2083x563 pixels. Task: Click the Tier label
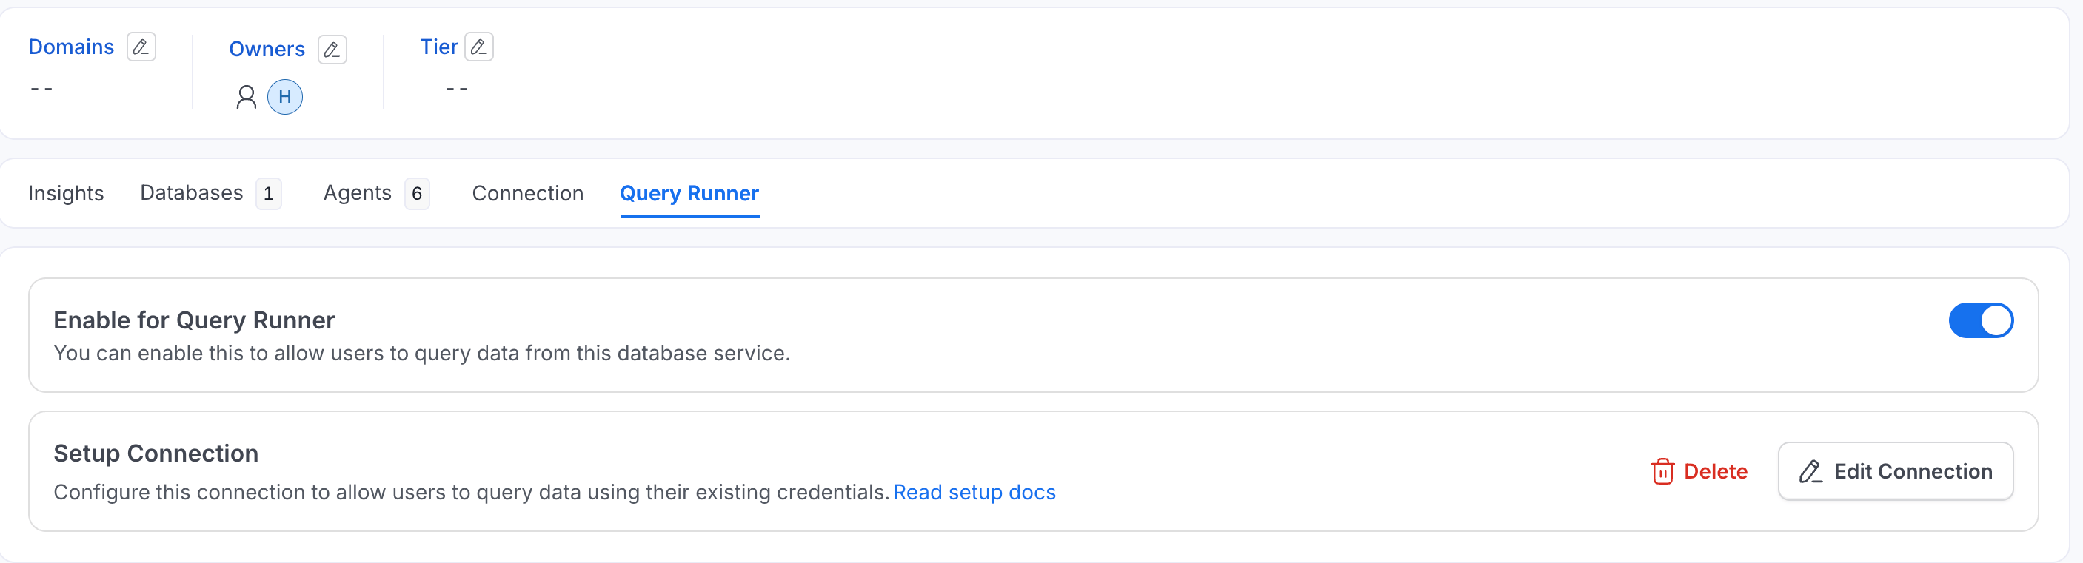click(x=439, y=47)
